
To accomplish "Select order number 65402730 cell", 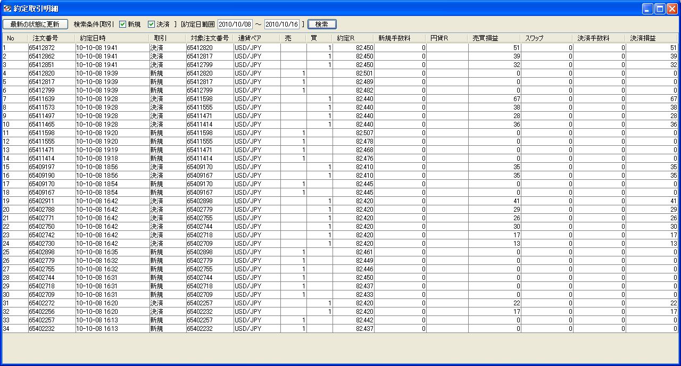I will pyautogui.click(x=52, y=244).
